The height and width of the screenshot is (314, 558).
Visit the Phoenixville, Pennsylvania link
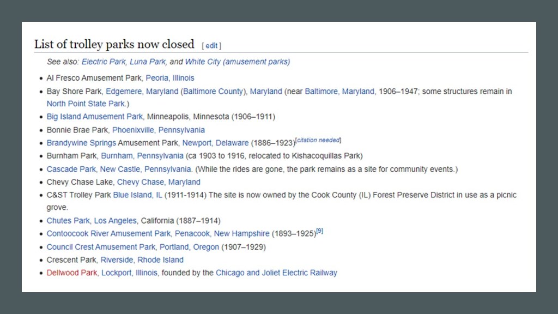(x=158, y=130)
